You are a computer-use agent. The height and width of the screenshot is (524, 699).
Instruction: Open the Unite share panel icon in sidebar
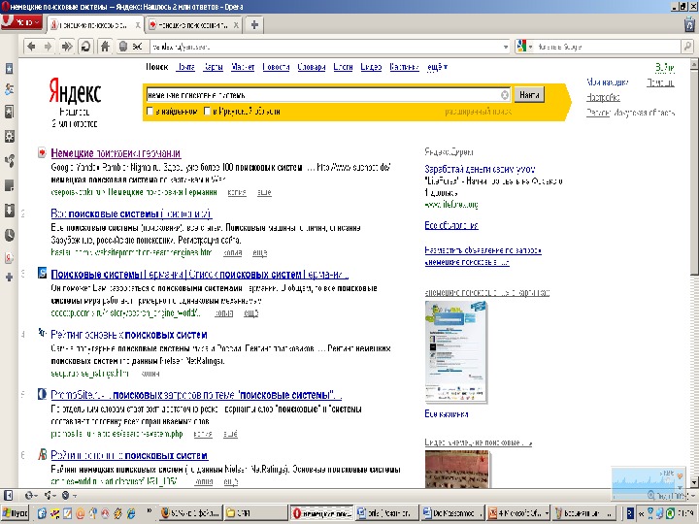coord(9,160)
